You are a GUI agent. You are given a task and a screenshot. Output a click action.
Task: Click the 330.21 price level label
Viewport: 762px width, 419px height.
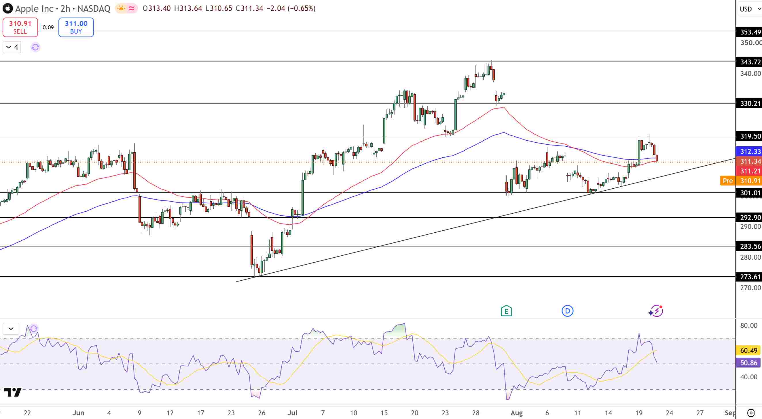pos(749,103)
